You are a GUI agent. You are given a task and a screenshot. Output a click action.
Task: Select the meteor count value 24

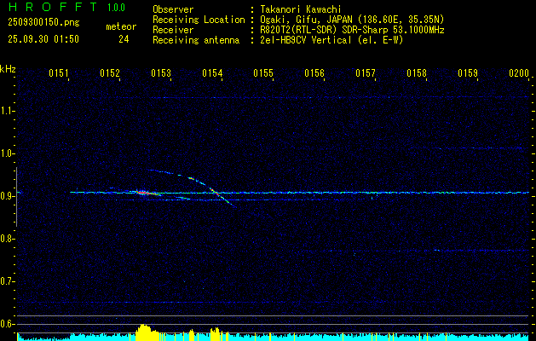pos(124,39)
